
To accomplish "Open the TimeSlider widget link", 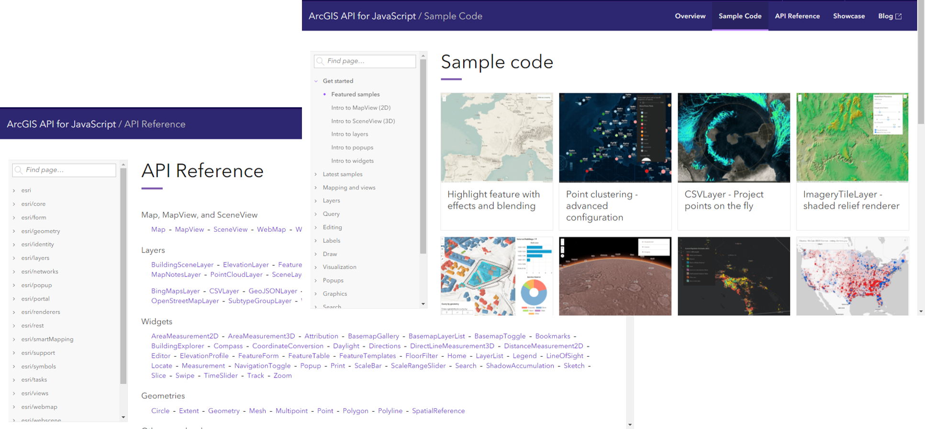I will 221,376.
